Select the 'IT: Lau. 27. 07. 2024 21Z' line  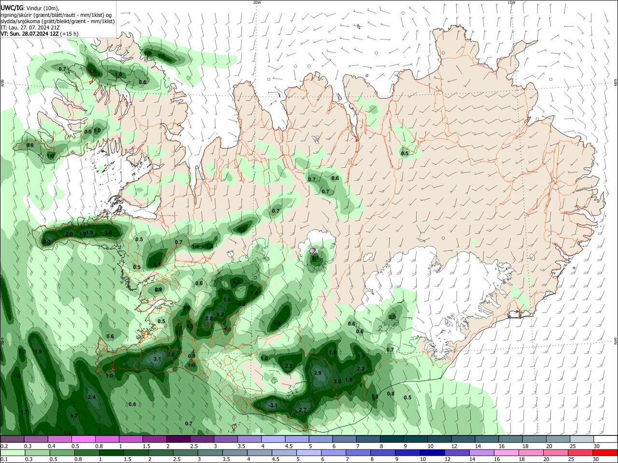[30, 27]
